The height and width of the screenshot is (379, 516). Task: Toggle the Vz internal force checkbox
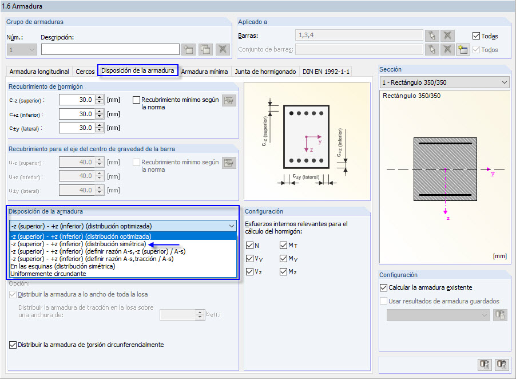250,272
